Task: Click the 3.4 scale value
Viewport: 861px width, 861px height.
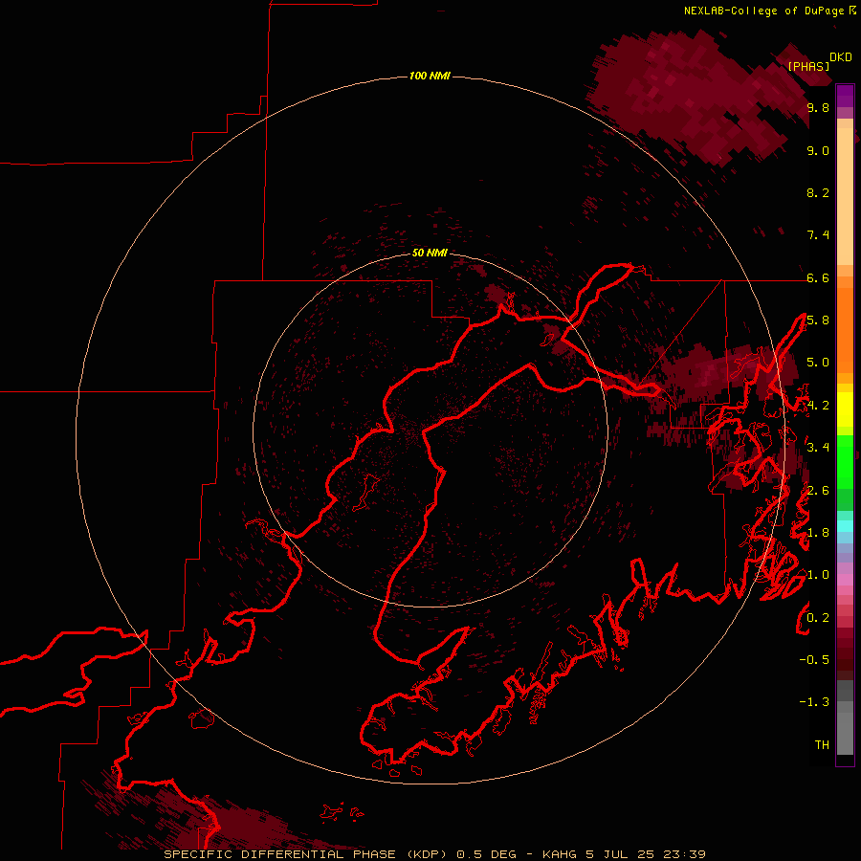Action: click(x=818, y=448)
